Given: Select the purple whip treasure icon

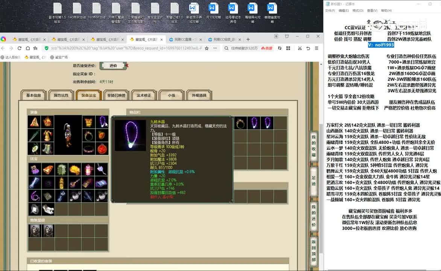Looking at the screenshot, I should (35, 196).
